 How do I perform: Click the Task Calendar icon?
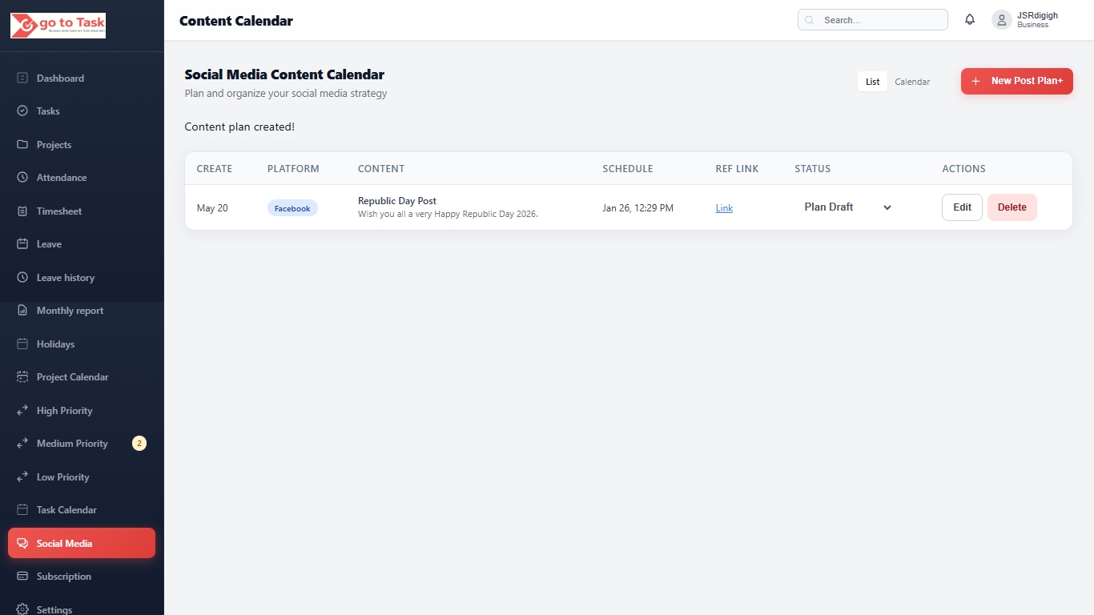pos(22,510)
